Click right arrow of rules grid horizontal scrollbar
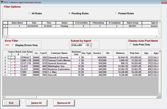This screenshot has height=109, width=167. point(156,36)
